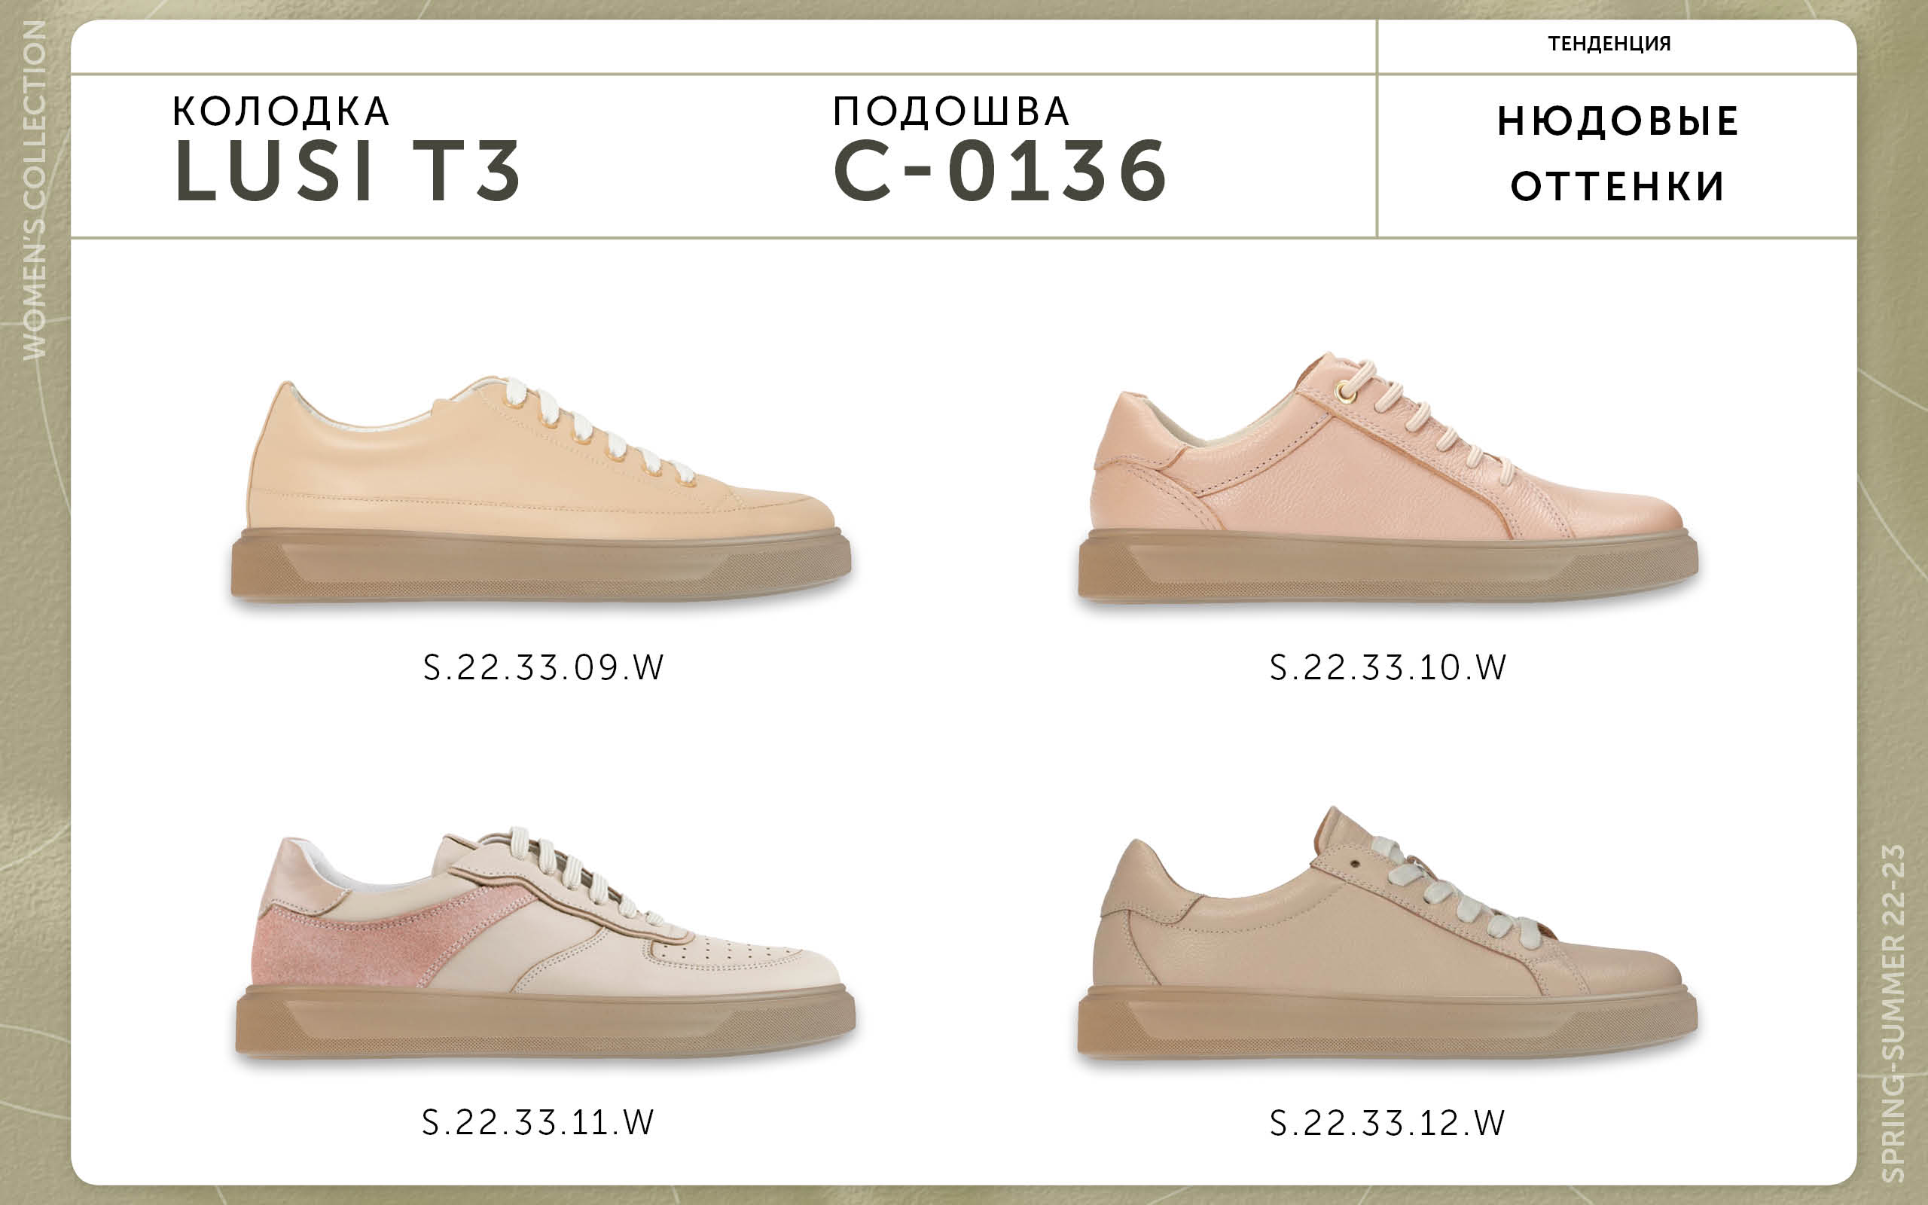Click the S.22.33.10.W article code
Viewport: 1928px width, 1205px height.
[x=1388, y=667]
